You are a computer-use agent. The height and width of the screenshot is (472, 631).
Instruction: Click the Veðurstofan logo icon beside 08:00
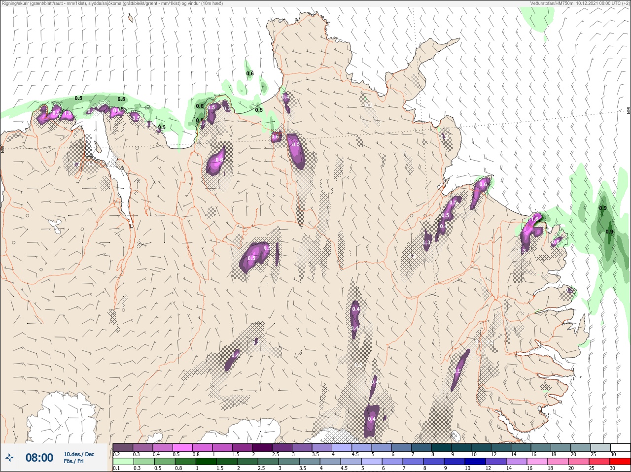pos(9,458)
